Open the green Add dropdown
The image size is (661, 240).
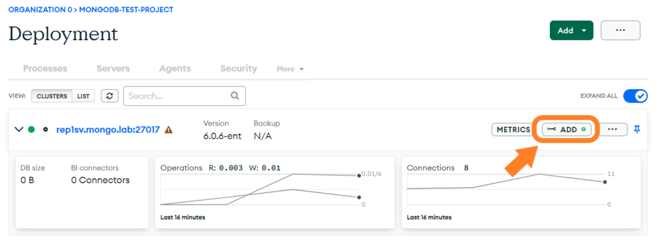coord(571,30)
